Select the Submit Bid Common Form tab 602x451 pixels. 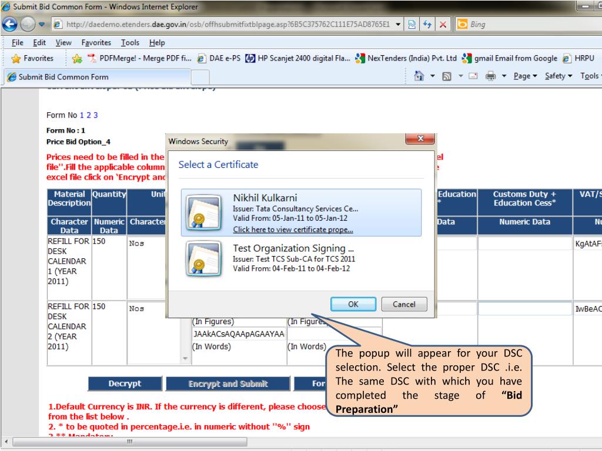98,77
